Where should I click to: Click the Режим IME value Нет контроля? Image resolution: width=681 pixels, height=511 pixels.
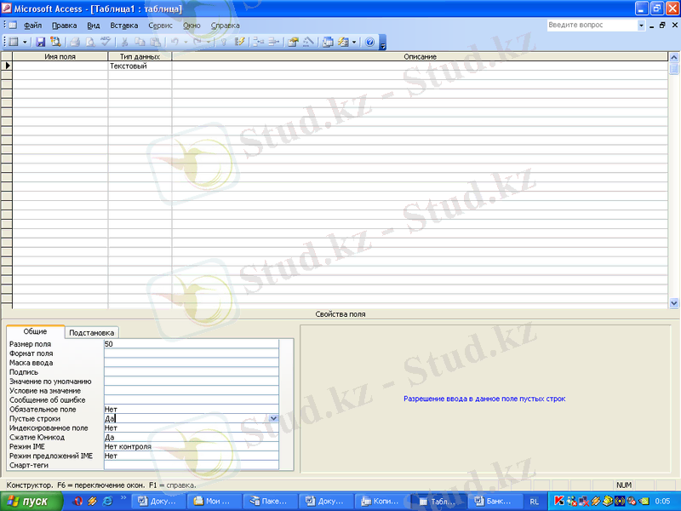click(191, 446)
